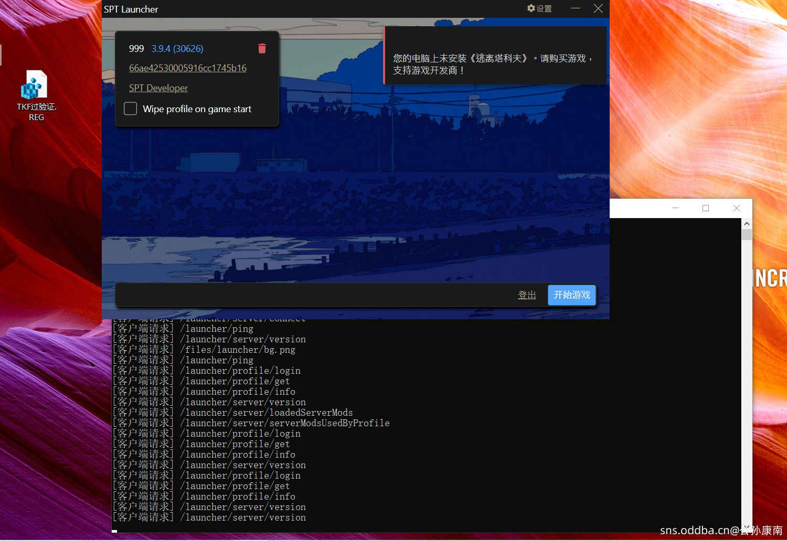Minimize the SPT Launcher window
787x541 pixels.
tap(576, 8)
